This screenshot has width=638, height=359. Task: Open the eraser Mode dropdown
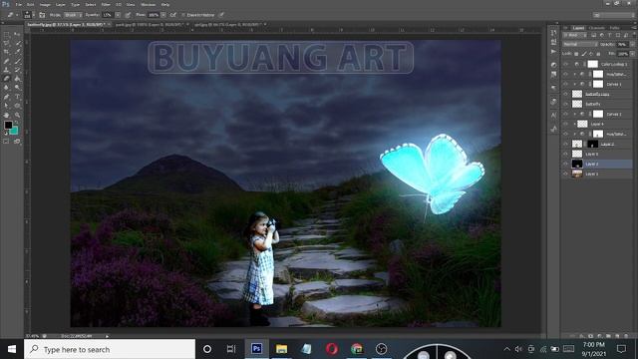point(73,15)
